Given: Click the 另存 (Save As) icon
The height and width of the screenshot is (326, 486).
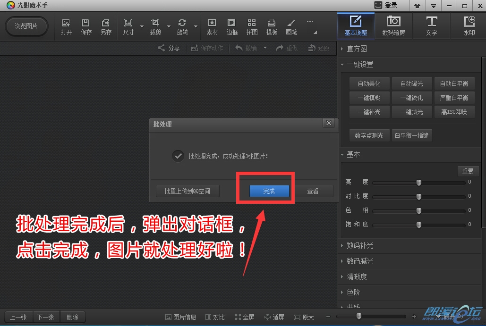Looking at the screenshot, I should 106,26.
